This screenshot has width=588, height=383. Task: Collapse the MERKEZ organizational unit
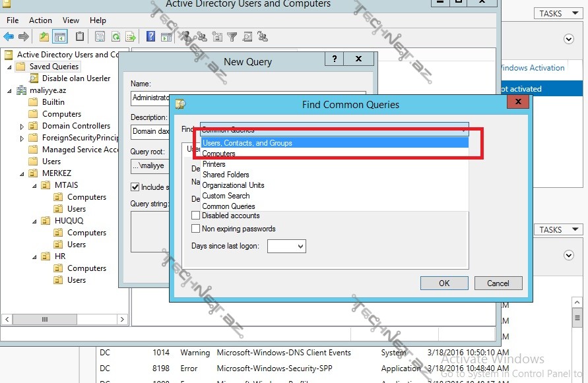pos(22,173)
